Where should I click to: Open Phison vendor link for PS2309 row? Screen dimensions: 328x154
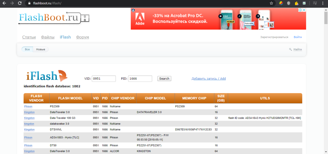click(x=28, y=106)
